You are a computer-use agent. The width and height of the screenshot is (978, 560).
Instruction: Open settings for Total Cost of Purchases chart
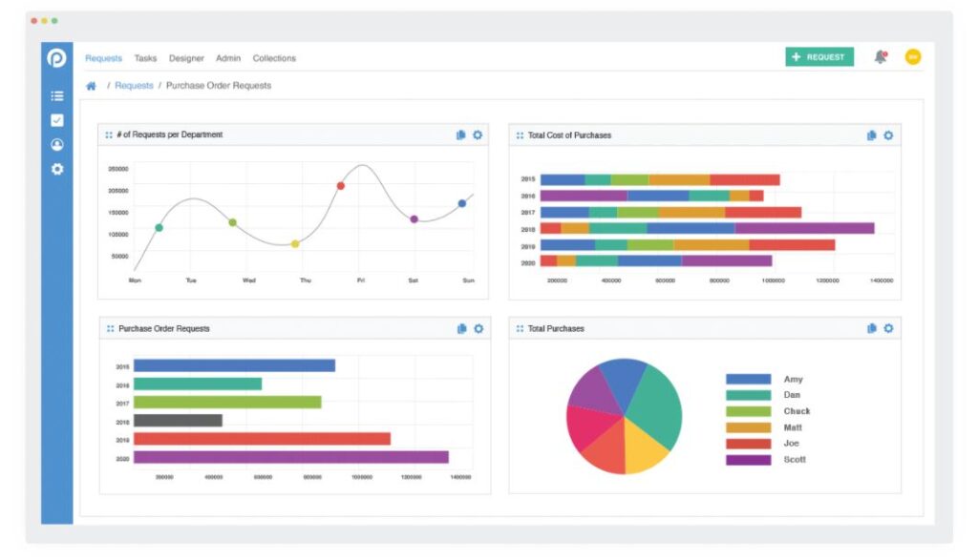(888, 135)
